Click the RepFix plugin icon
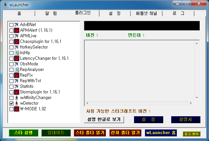The width and height of the screenshot is (209, 141). pos(17,75)
